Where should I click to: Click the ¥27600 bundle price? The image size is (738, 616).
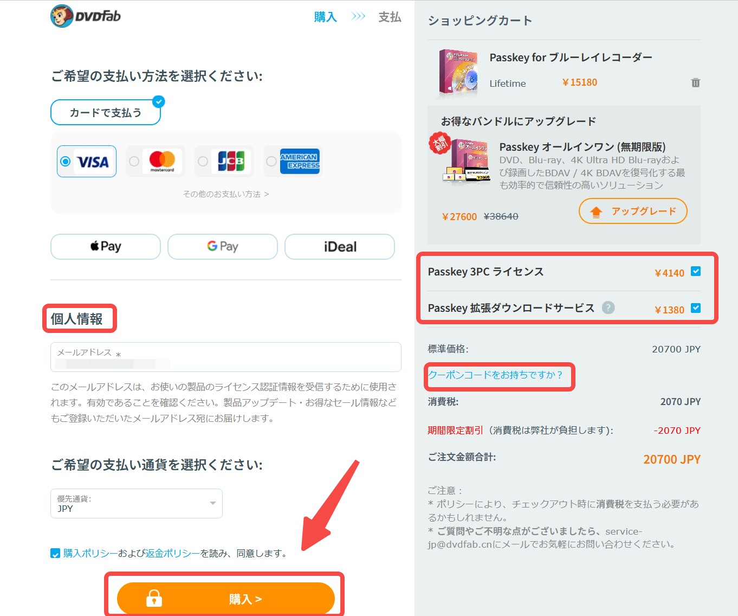click(459, 217)
